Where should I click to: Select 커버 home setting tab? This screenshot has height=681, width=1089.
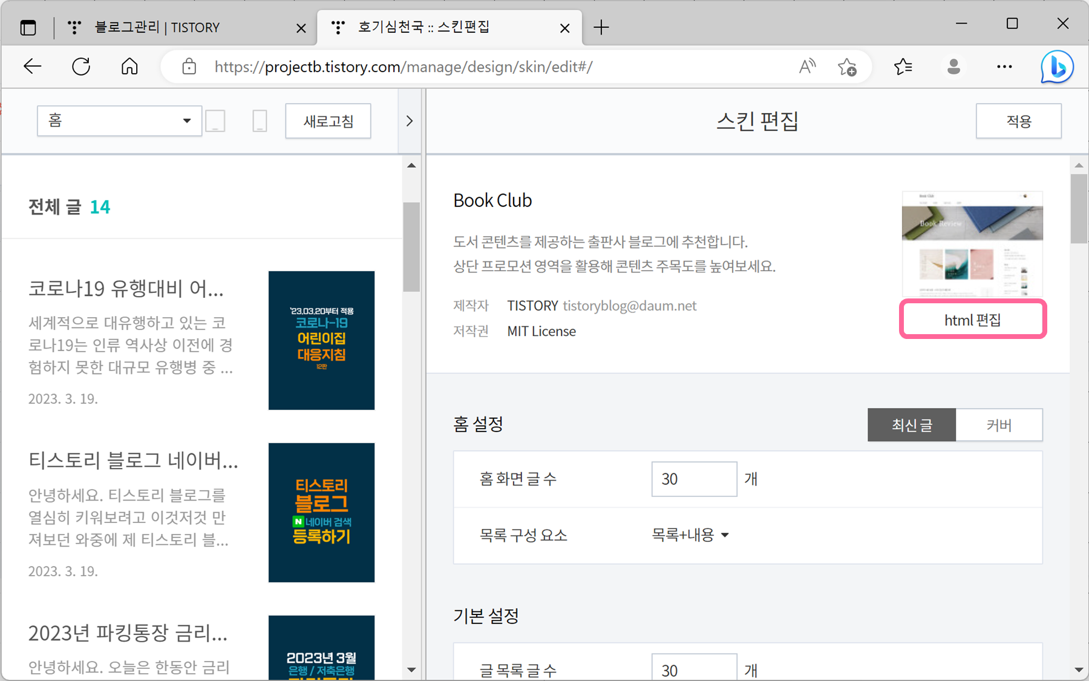click(x=999, y=425)
